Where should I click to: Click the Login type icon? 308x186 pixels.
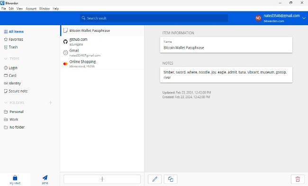6,68
